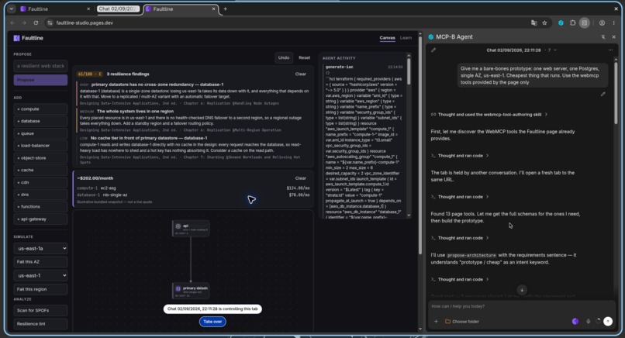
Task: Bookmark this page with the star
Action: pos(544,22)
